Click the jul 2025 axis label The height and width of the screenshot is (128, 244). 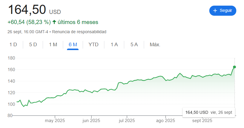pos(127,121)
